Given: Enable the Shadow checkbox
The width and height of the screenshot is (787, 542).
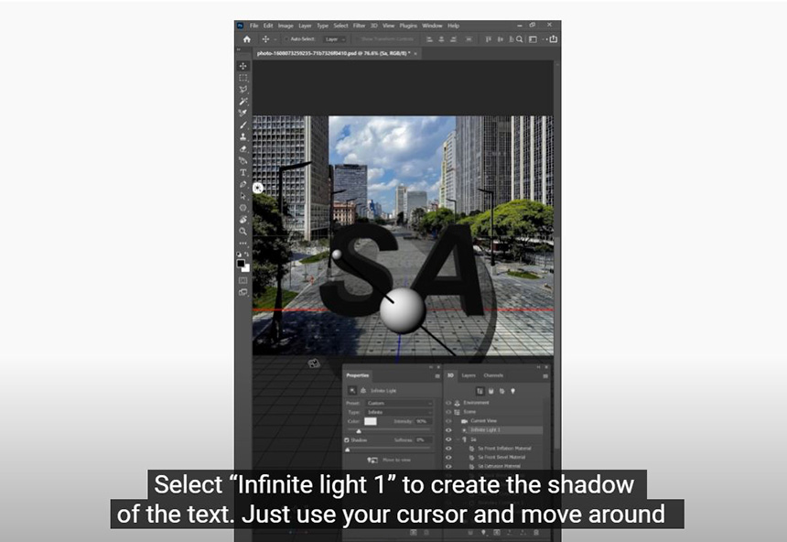Looking at the screenshot, I should click(x=347, y=439).
